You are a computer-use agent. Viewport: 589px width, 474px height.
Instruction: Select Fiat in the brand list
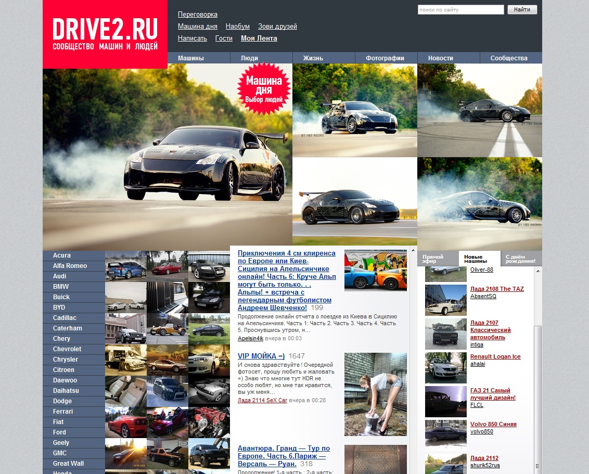74,422
